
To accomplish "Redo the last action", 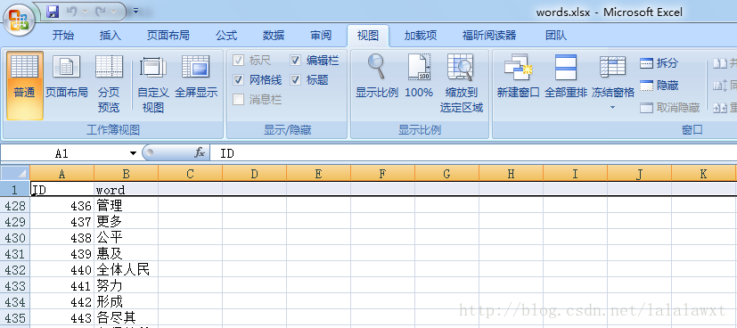I will [101, 12].
